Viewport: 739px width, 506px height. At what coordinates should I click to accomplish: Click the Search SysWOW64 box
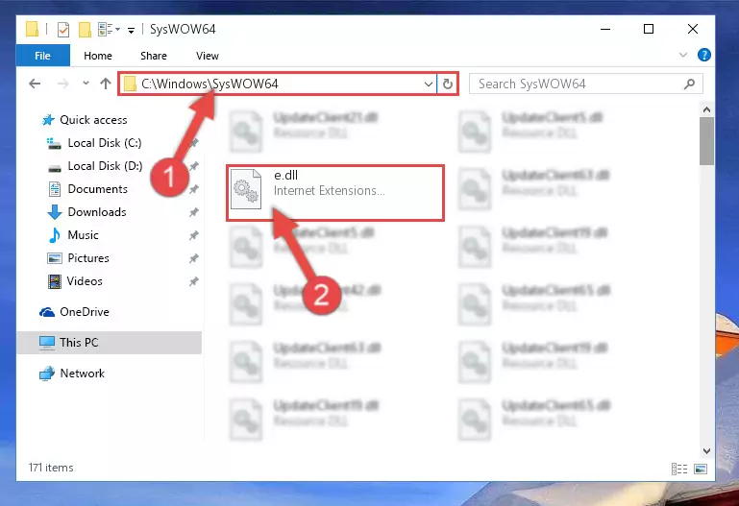pyautogui.click(x=586, y=84)
